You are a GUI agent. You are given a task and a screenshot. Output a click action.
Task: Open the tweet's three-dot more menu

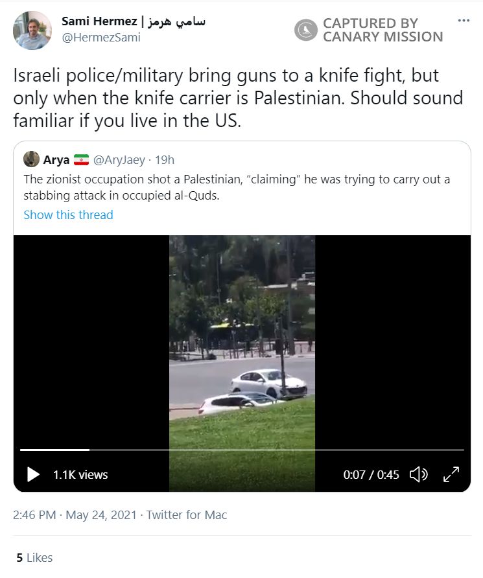pos(463,20)
